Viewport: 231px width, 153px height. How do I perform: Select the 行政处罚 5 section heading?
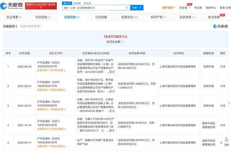(10, 26)
